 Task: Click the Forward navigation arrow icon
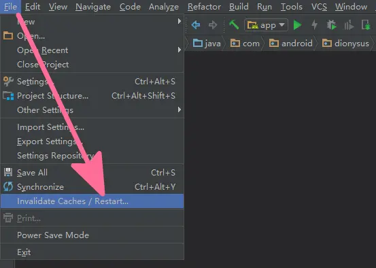(213, 24)
